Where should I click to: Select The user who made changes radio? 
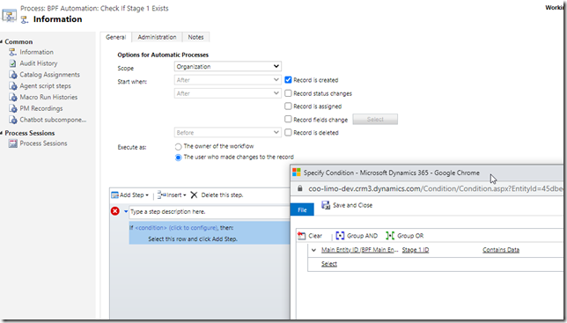[x=178, y=158]
